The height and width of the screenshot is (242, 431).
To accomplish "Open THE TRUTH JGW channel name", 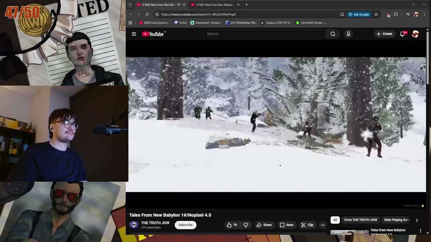I will [155, 223].
